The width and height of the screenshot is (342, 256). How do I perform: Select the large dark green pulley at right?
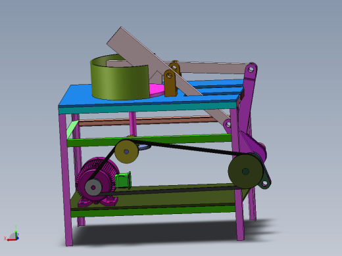tap(245, 171)
